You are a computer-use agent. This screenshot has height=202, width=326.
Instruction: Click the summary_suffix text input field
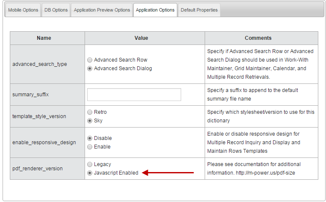134,95
